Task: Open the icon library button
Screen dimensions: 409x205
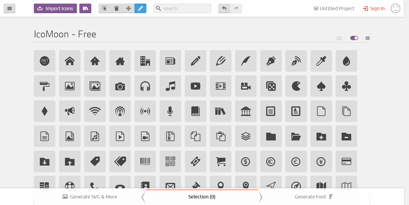Action: 85,8
